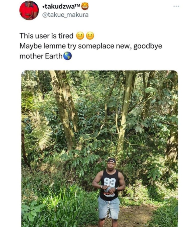The height and width of the screenshot is (227, 193).
Task: Click the backwards black cap in the photo
Action: (x=112, y=160)
